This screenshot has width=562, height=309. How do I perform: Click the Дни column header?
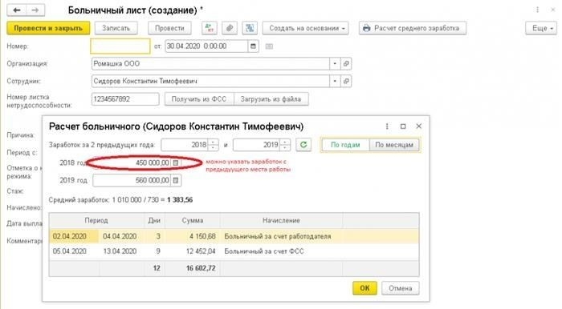point(154,220)
